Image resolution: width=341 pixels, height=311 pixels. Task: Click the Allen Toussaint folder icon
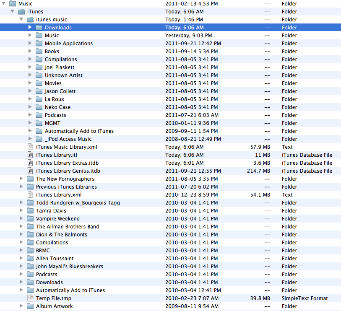point(30,259)
